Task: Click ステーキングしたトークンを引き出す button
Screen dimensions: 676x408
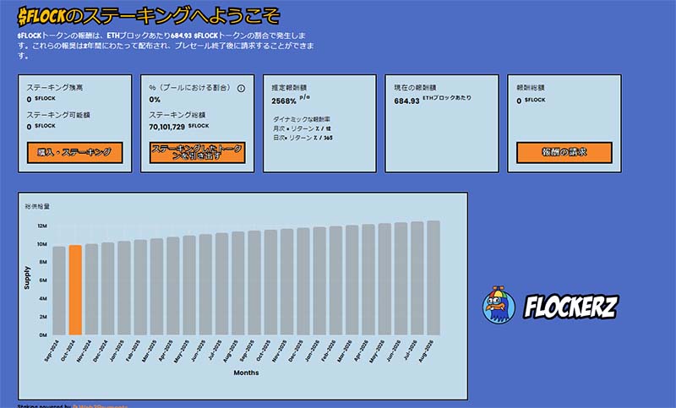Action: click(x=197, y=153)
